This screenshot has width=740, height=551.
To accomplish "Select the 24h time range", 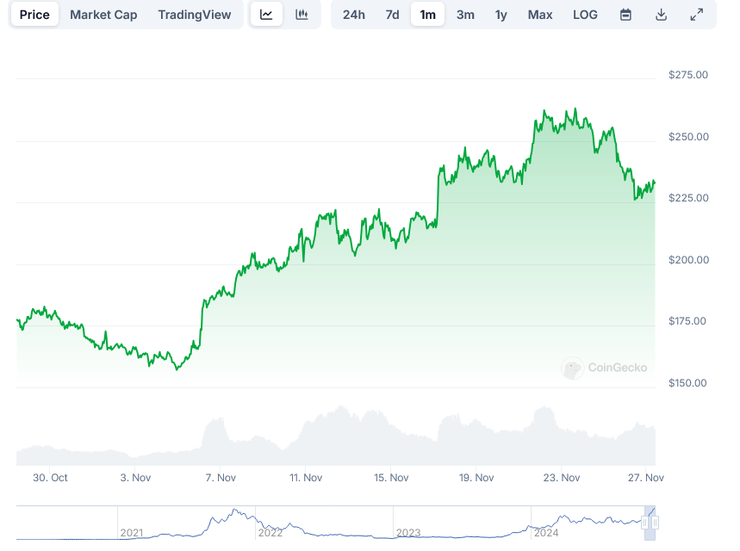I will tap(353, 15).
